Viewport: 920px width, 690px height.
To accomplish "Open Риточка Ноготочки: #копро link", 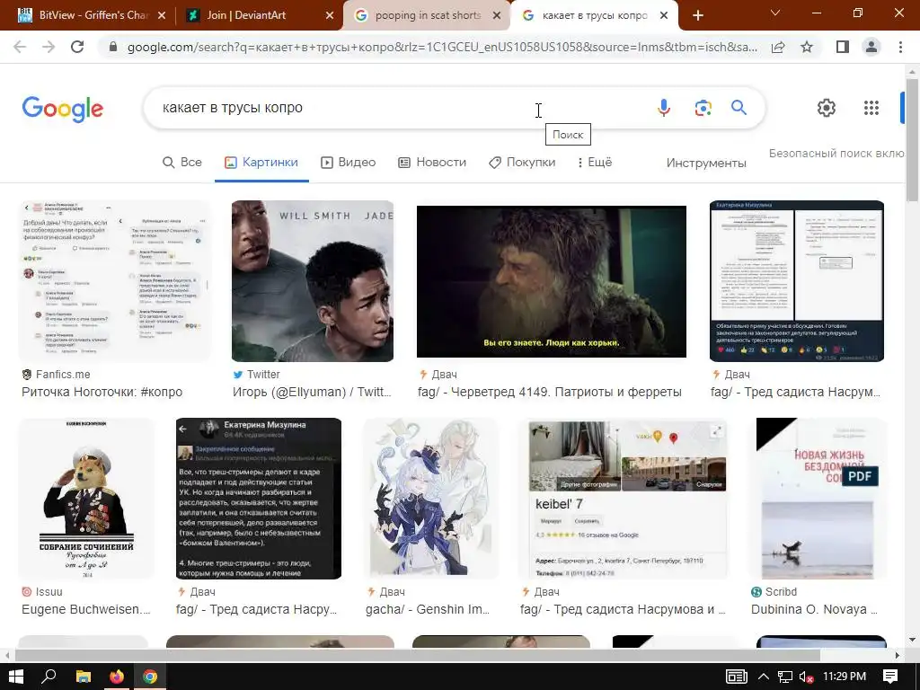I will 102,392.
